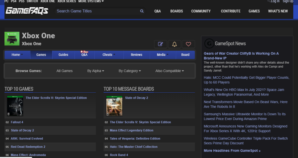Click the GameSpot News heading
This screenshot has width=298, height=158.
coord(230,44)
